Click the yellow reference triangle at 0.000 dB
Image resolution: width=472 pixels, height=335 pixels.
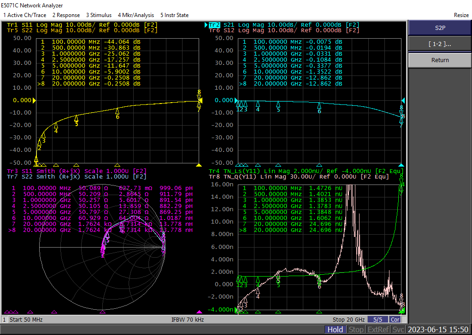click(34, 100)
